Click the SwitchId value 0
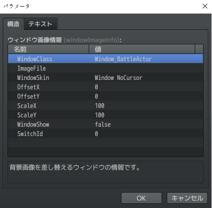The height and width of the screenshot is (208, 212). point(97,134)
